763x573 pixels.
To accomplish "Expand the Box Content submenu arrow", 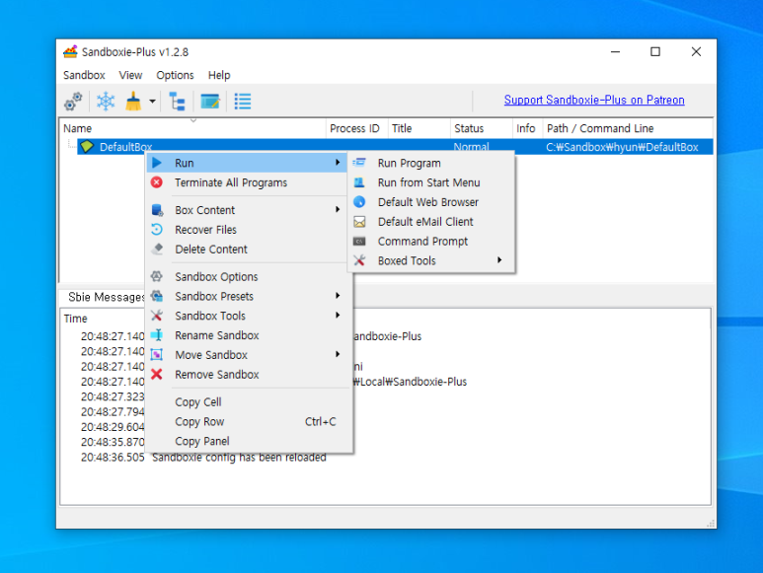I will (x=338, y=209).
